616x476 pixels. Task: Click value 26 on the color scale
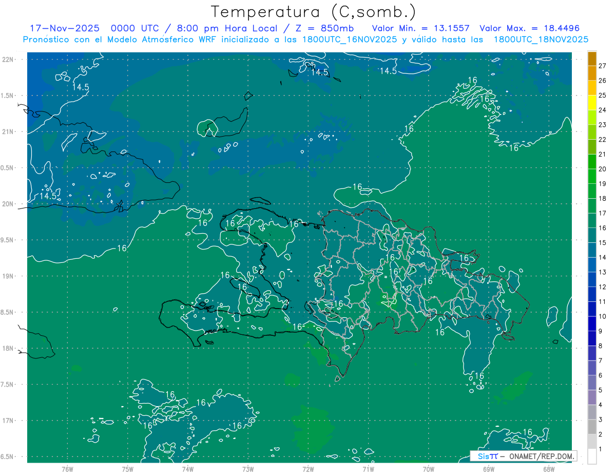pyautogui.click(x=603, y=81)
